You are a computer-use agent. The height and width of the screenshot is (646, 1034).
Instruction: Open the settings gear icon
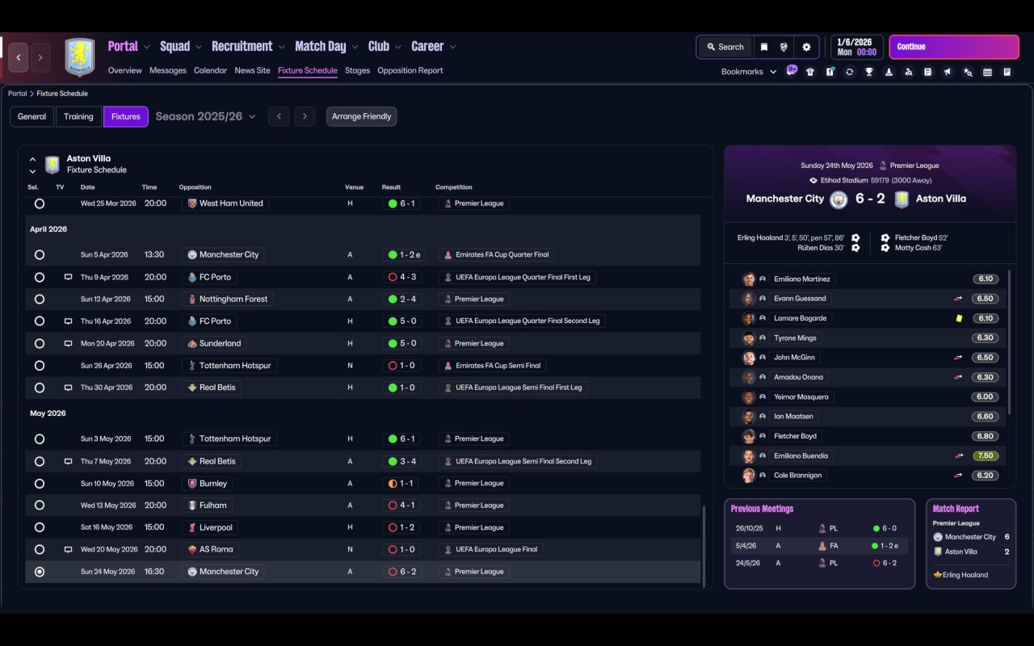[806, 47]
